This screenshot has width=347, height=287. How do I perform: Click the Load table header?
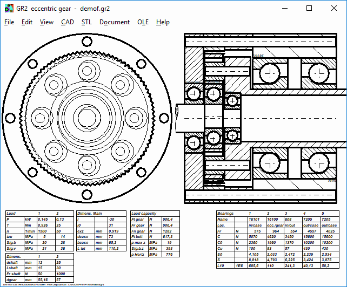pyautogui.click(x=11, y=214)
